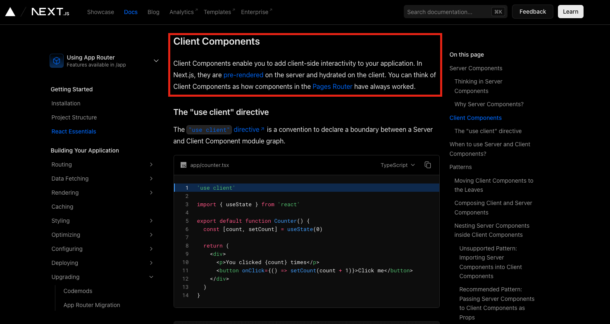This screenshot has width=610, height=324.
Task: Open the Blog page
Action: point(153,12)
